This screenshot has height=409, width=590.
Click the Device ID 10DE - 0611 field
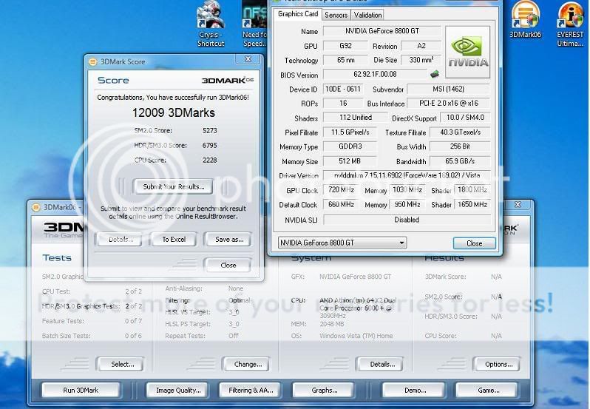click(x=343, y=89)
